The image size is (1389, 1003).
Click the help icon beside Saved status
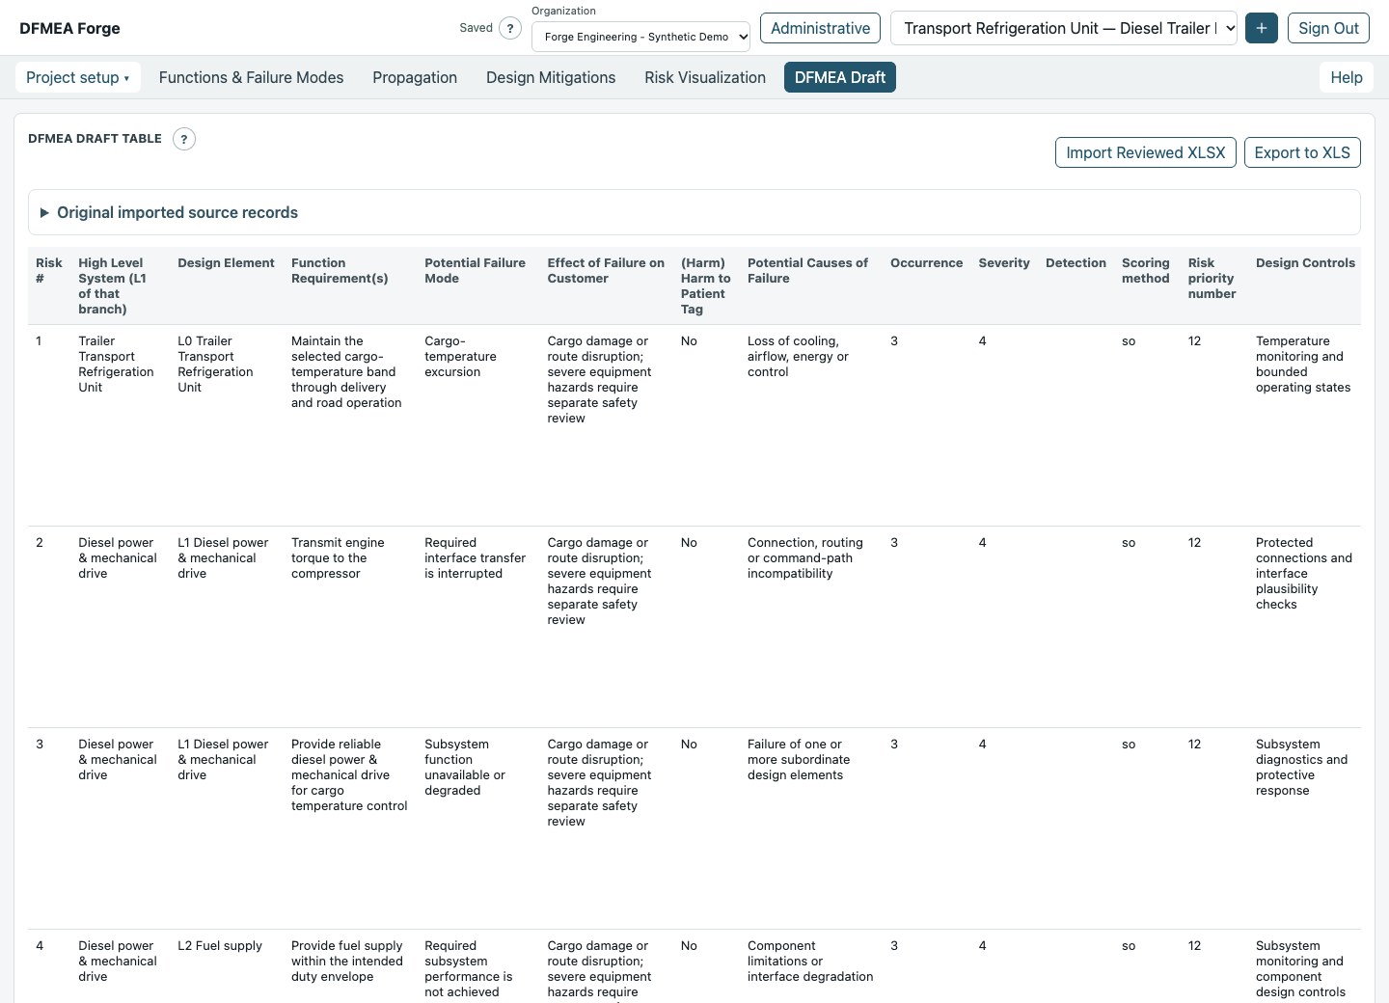pyautogui.click(x=510, y=28)
